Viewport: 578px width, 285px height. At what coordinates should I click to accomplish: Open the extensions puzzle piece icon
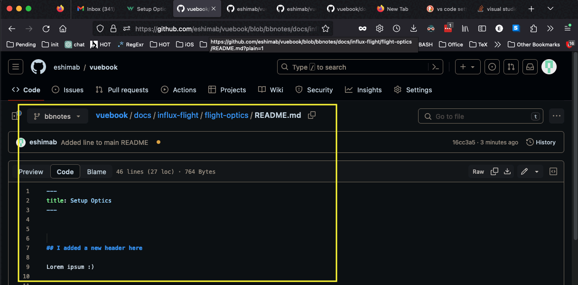pos(533,28)
